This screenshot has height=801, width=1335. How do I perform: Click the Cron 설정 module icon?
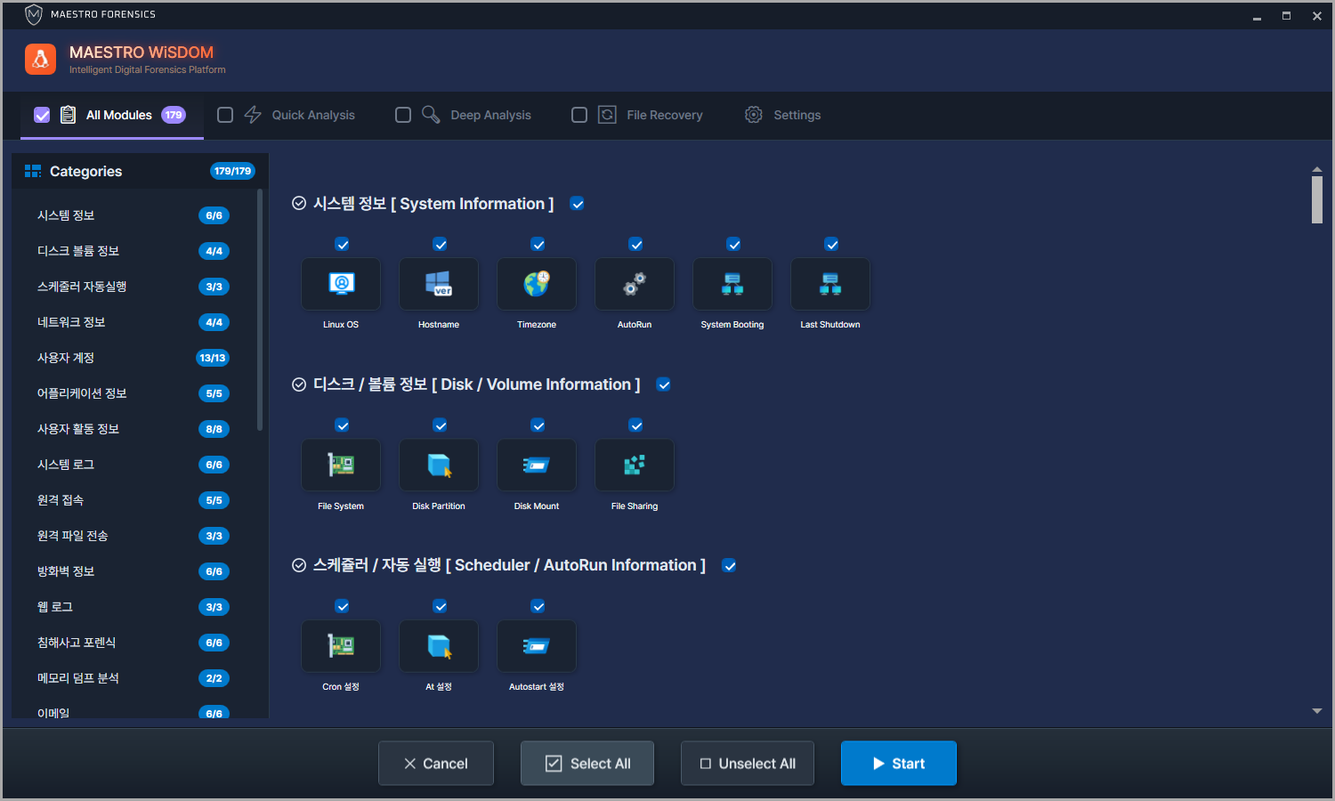click(341, 646)
